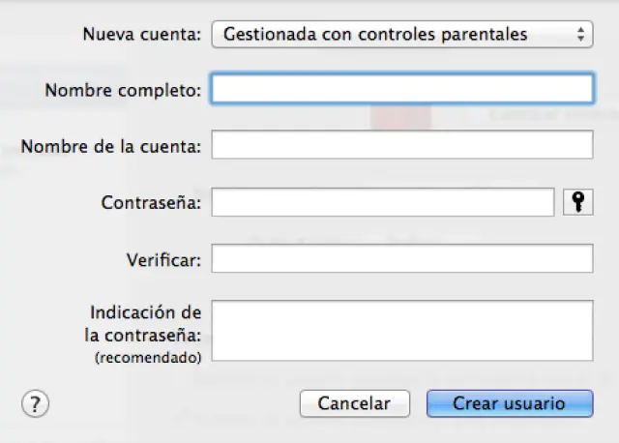Confirm with the Crear usuario button

coord(509,403)
